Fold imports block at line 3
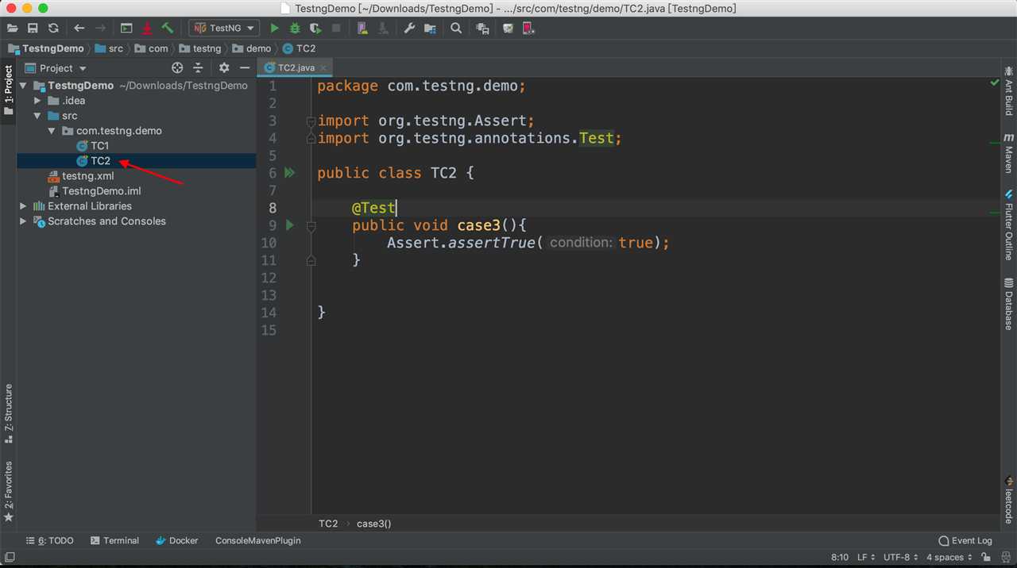This screenshot has height=568, width=1017. 311,121
